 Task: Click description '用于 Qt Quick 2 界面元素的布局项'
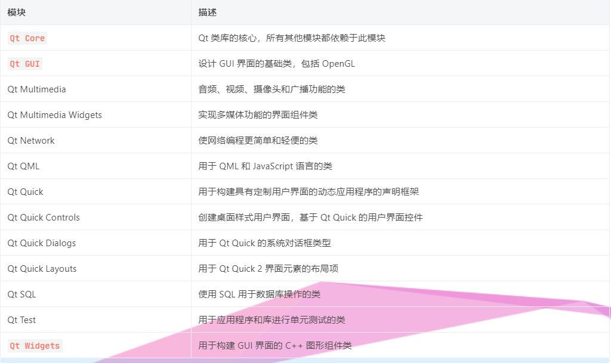(268, 269)
